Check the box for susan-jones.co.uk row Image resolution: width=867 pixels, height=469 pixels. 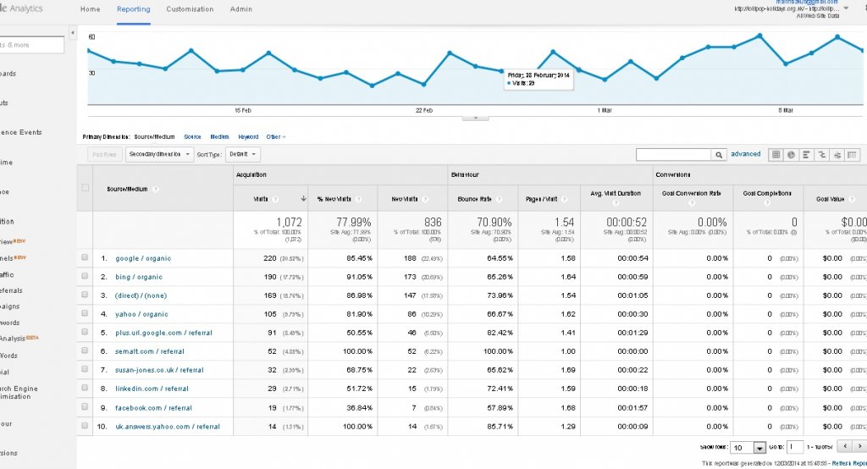85,369
